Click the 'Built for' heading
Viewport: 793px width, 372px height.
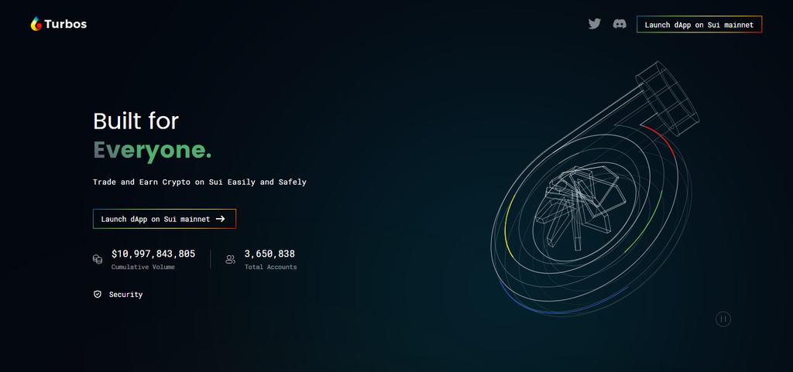[x=136, y=121]
